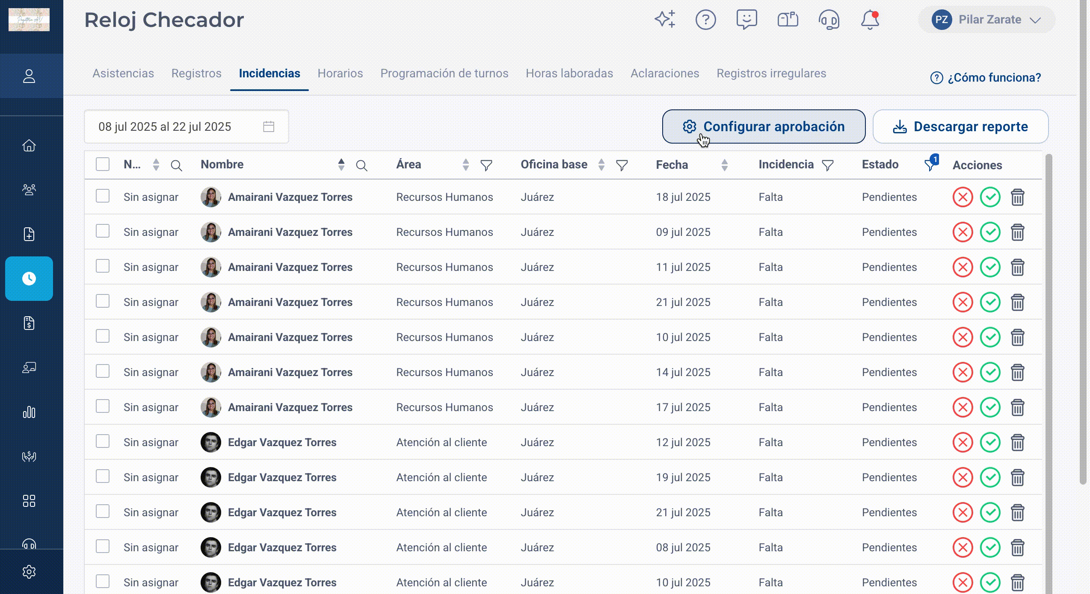Search by N... column magnifier
1090x594 pixels.
coord(176,165)
